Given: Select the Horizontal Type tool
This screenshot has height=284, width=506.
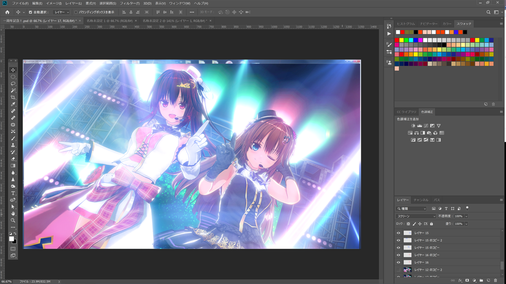Looking at the screenshot, I should pos(13,193).
